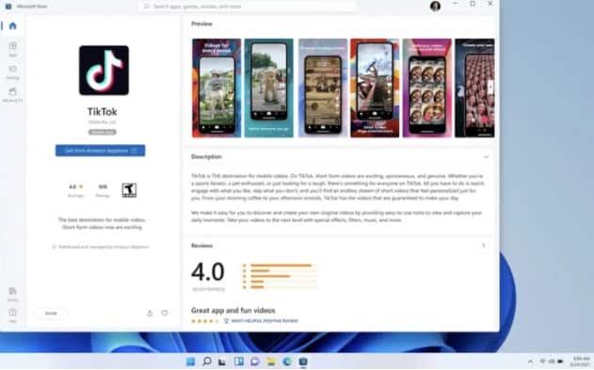Open the first TikTok preview screenshot
This screenshot has width=594, height=370.
click(217, 88)
